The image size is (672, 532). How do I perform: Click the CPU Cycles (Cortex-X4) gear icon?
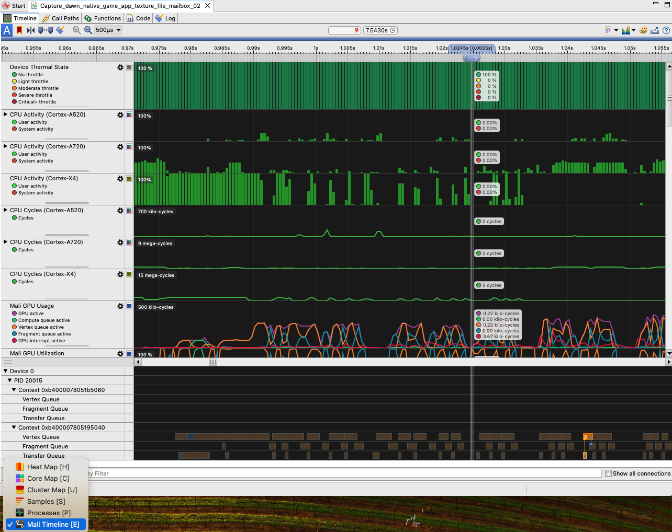[120, 274]
